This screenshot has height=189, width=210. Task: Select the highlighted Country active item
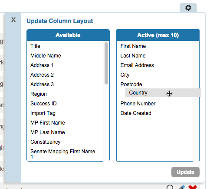(x=163, y=93)
